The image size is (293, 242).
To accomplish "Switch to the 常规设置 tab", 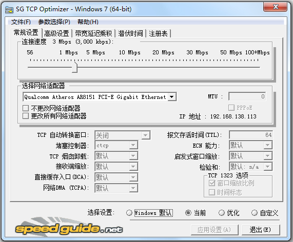I will [26, 33].
